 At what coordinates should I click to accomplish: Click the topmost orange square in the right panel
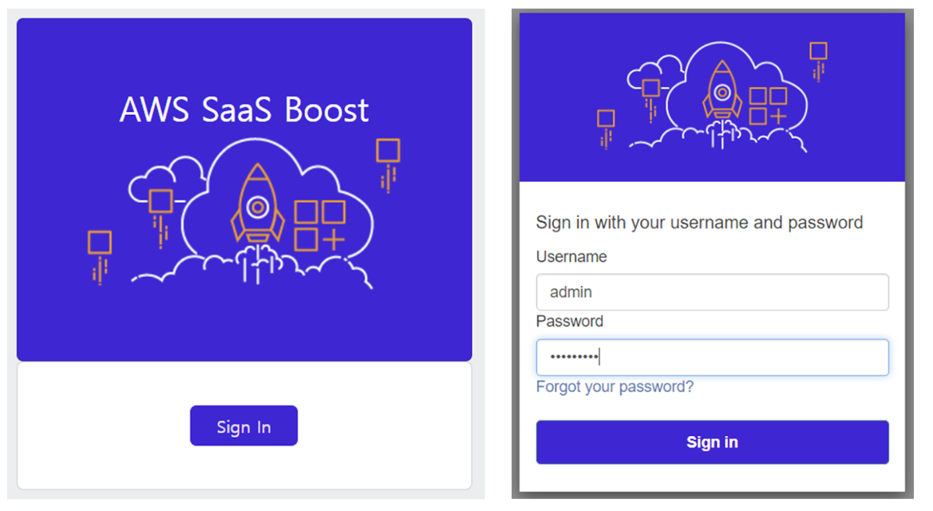(818, 50)
